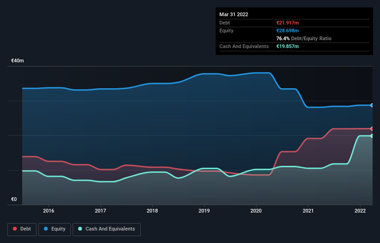Screen dimensions: 380x243
Task: Click the €21.917m Debt value in tooltip
Action: click(x=288, y=23)
